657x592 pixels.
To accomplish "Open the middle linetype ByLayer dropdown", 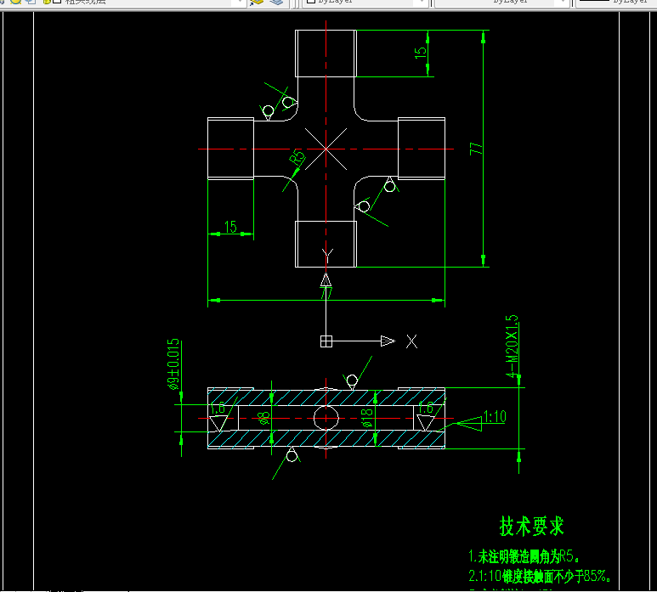I will [502, 2].
